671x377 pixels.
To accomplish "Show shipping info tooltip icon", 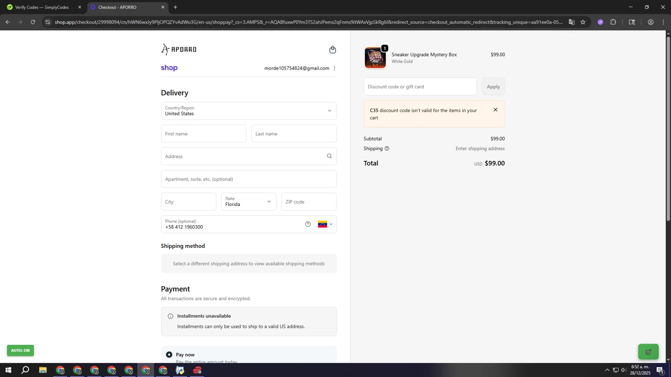I will 387,148.
